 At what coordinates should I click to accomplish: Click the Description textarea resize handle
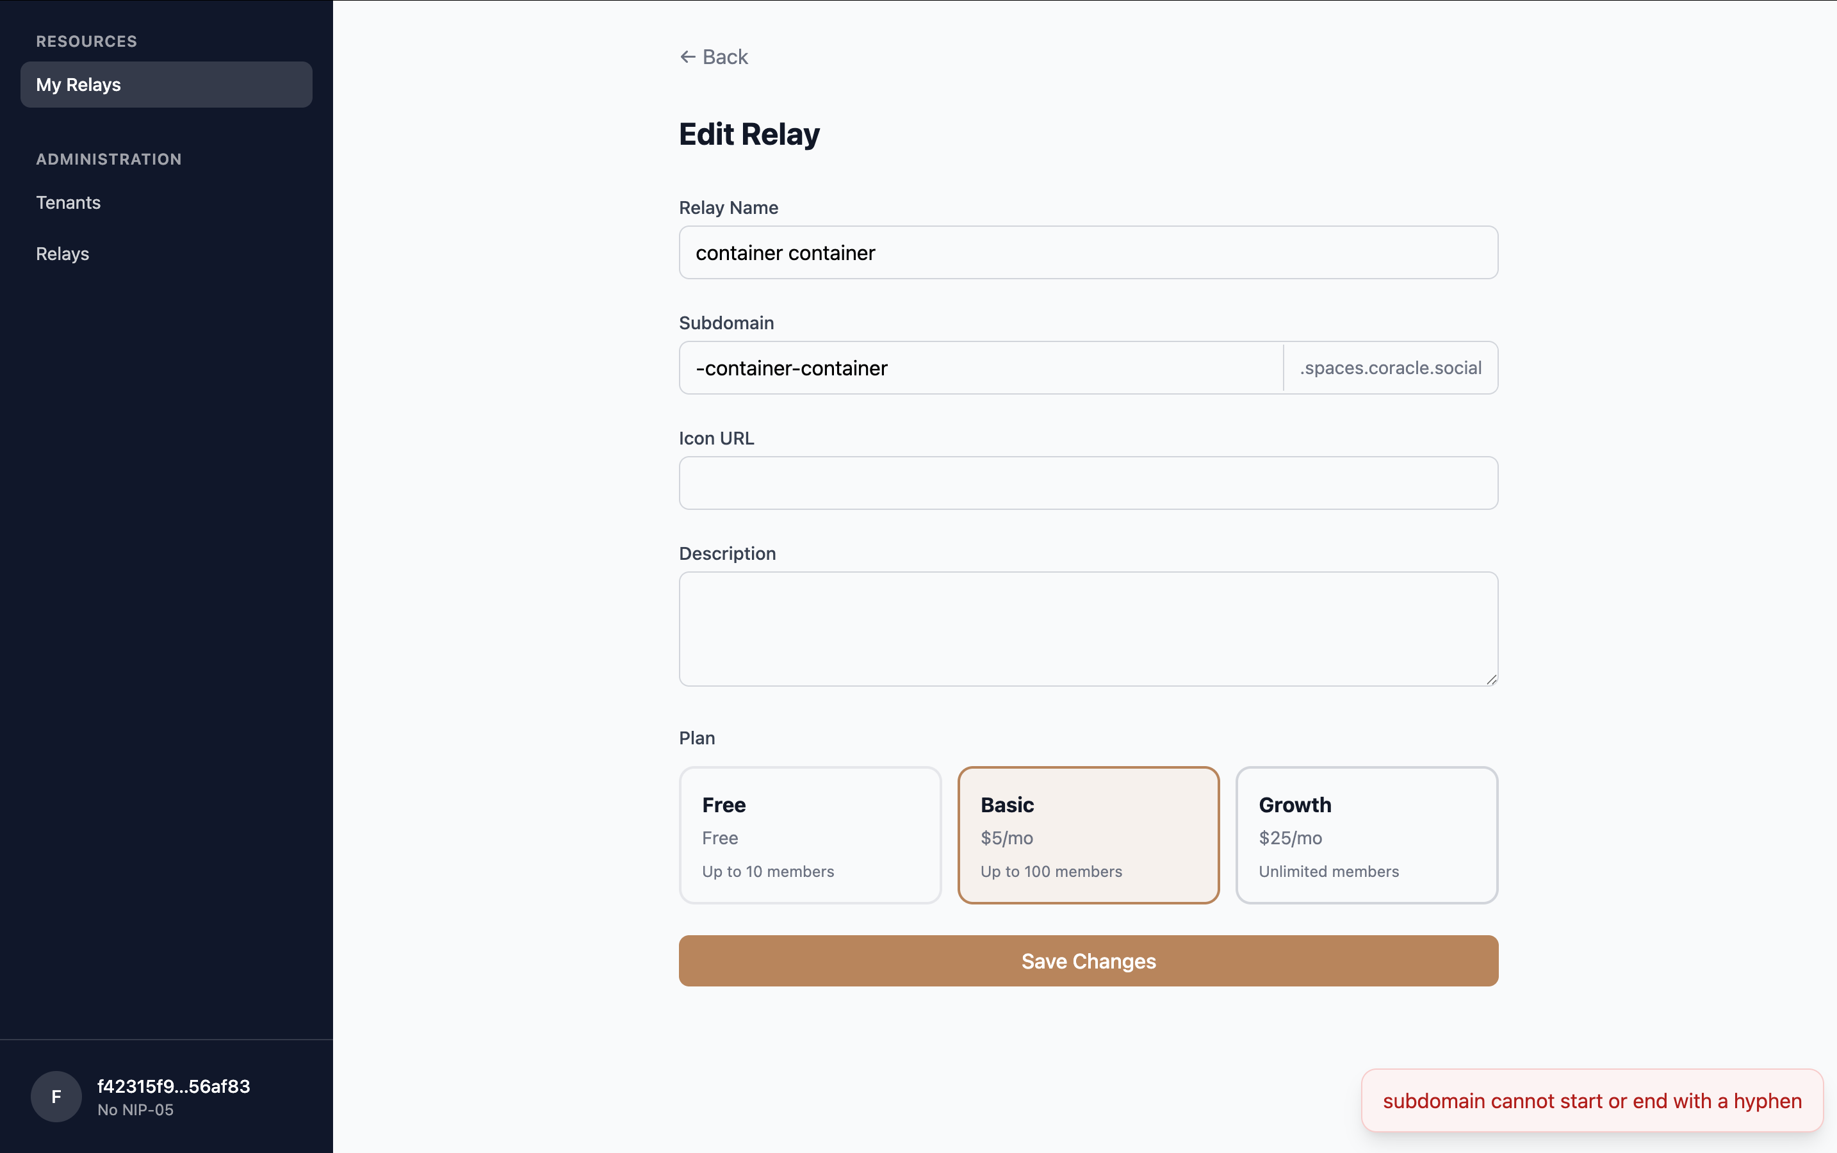click(1490, 679)
